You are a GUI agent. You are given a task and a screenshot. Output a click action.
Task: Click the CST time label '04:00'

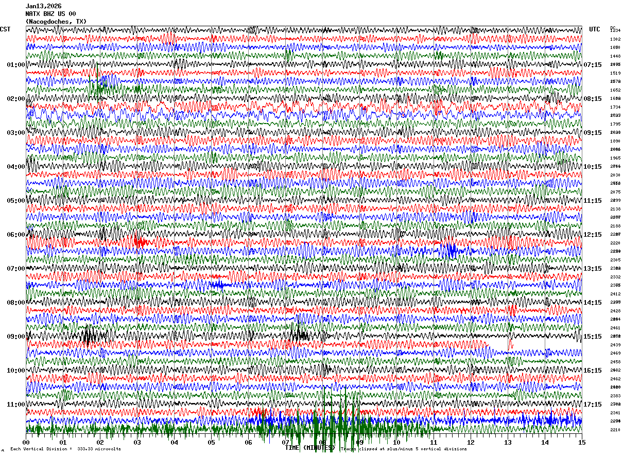point(16,167)
